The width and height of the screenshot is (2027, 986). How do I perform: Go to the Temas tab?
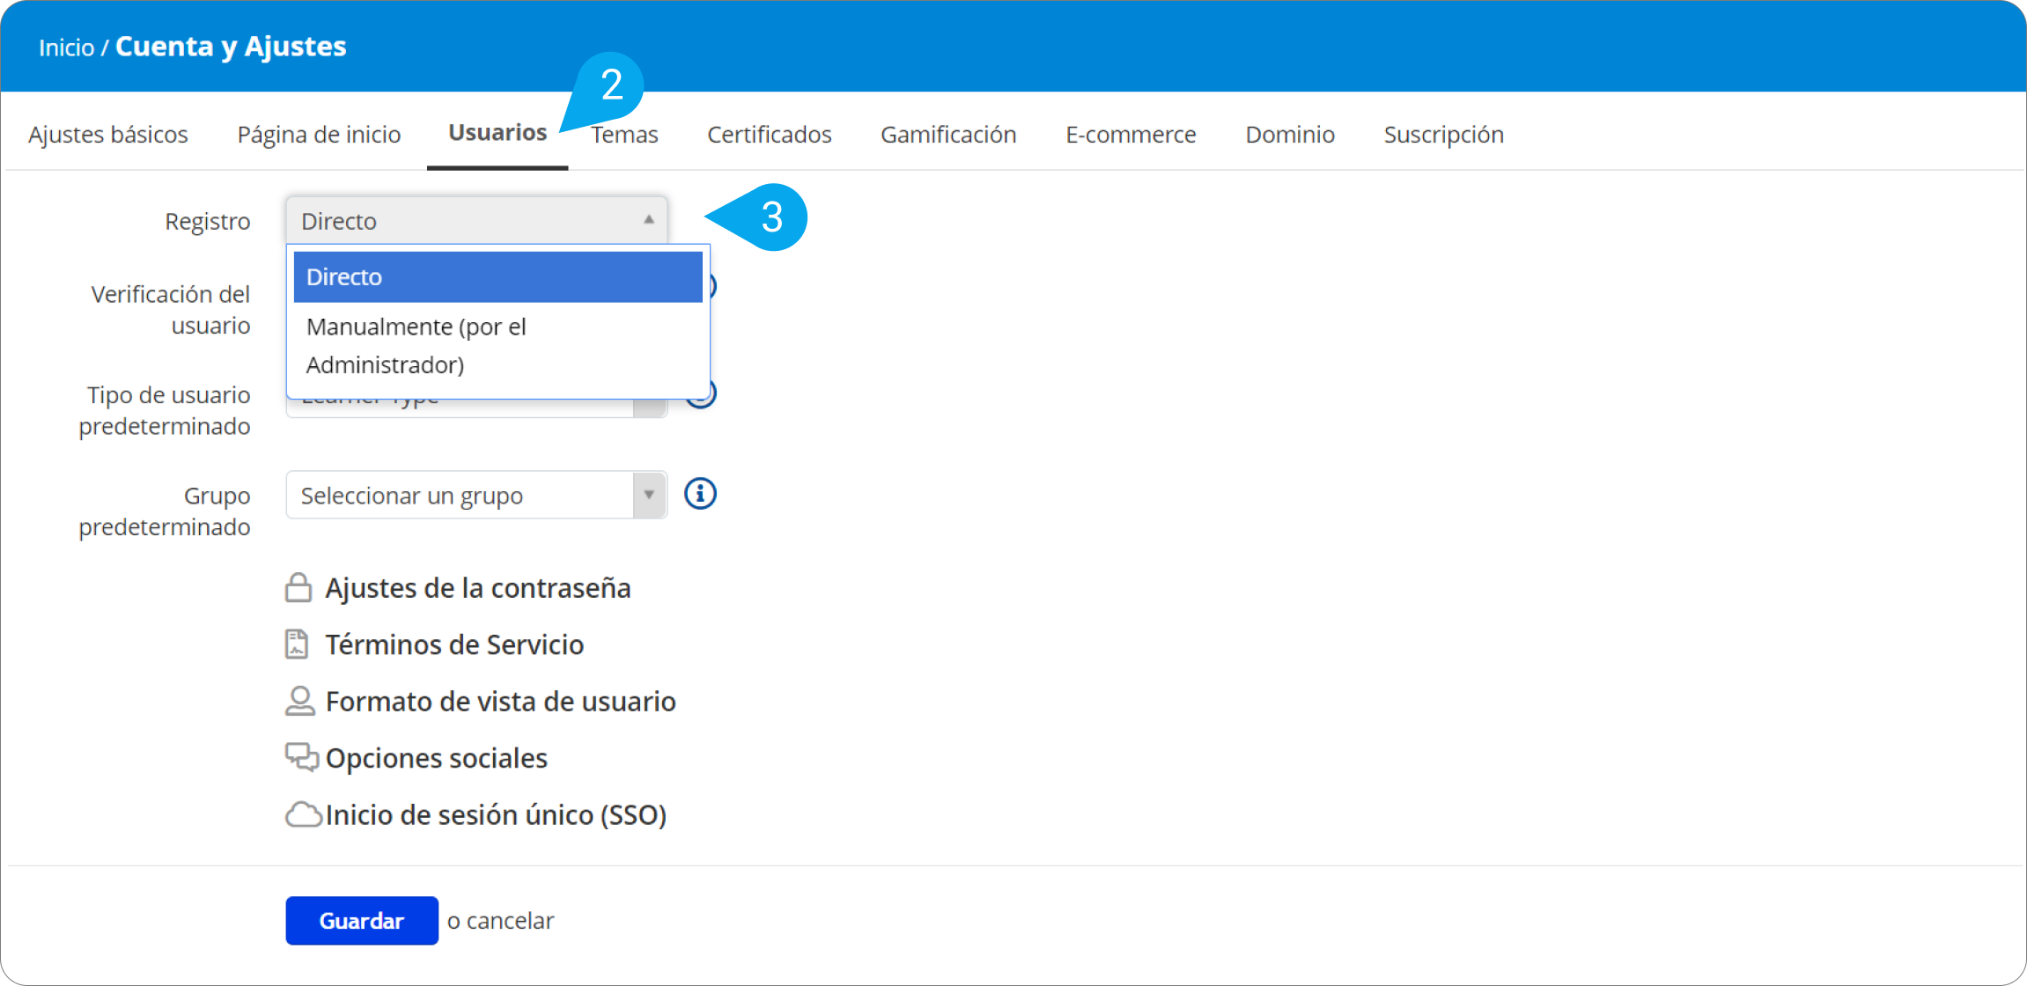pos(625,135)
